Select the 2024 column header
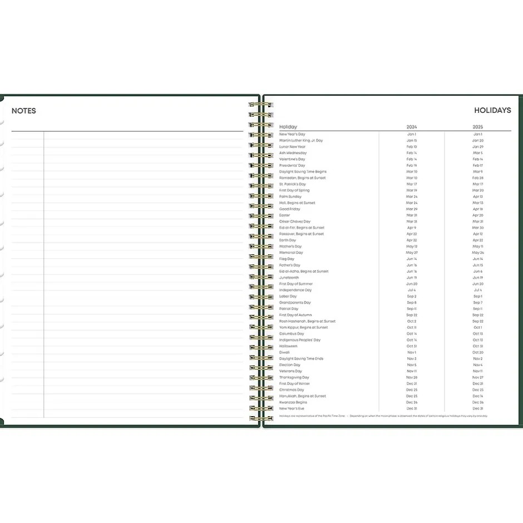523x523 pixels. point(411,127)
